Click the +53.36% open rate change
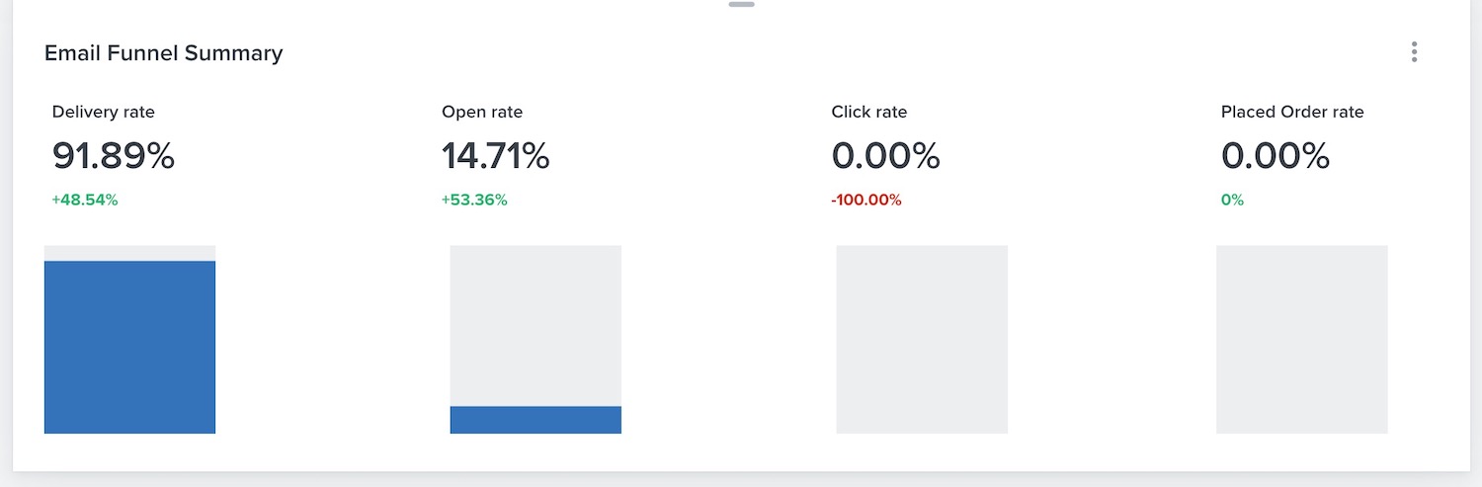1482x487 pixels. click(474, 201)
